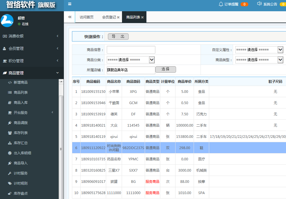The image size is (286, 199).
Task: Select the 库存列表 (inventory list) icon
Action: coord(9,132)
